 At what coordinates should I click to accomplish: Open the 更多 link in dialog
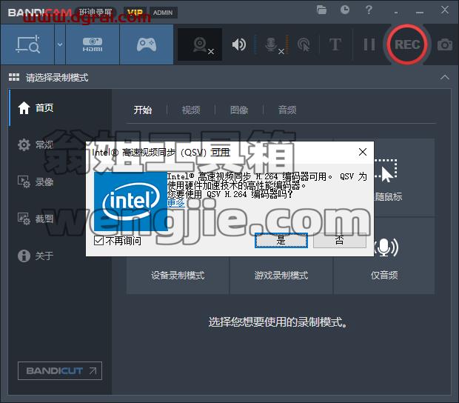tap(175, 203)
